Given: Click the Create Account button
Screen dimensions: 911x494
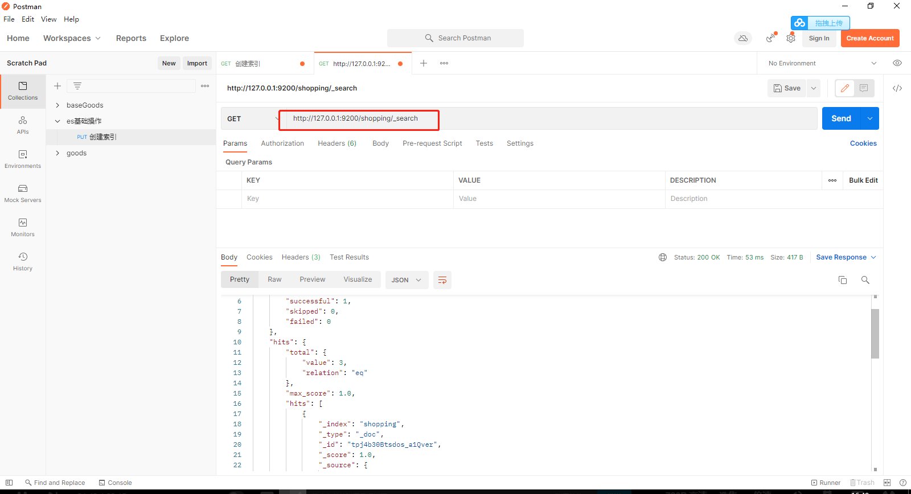Looking at the screenshot, I should pos(870,38).
